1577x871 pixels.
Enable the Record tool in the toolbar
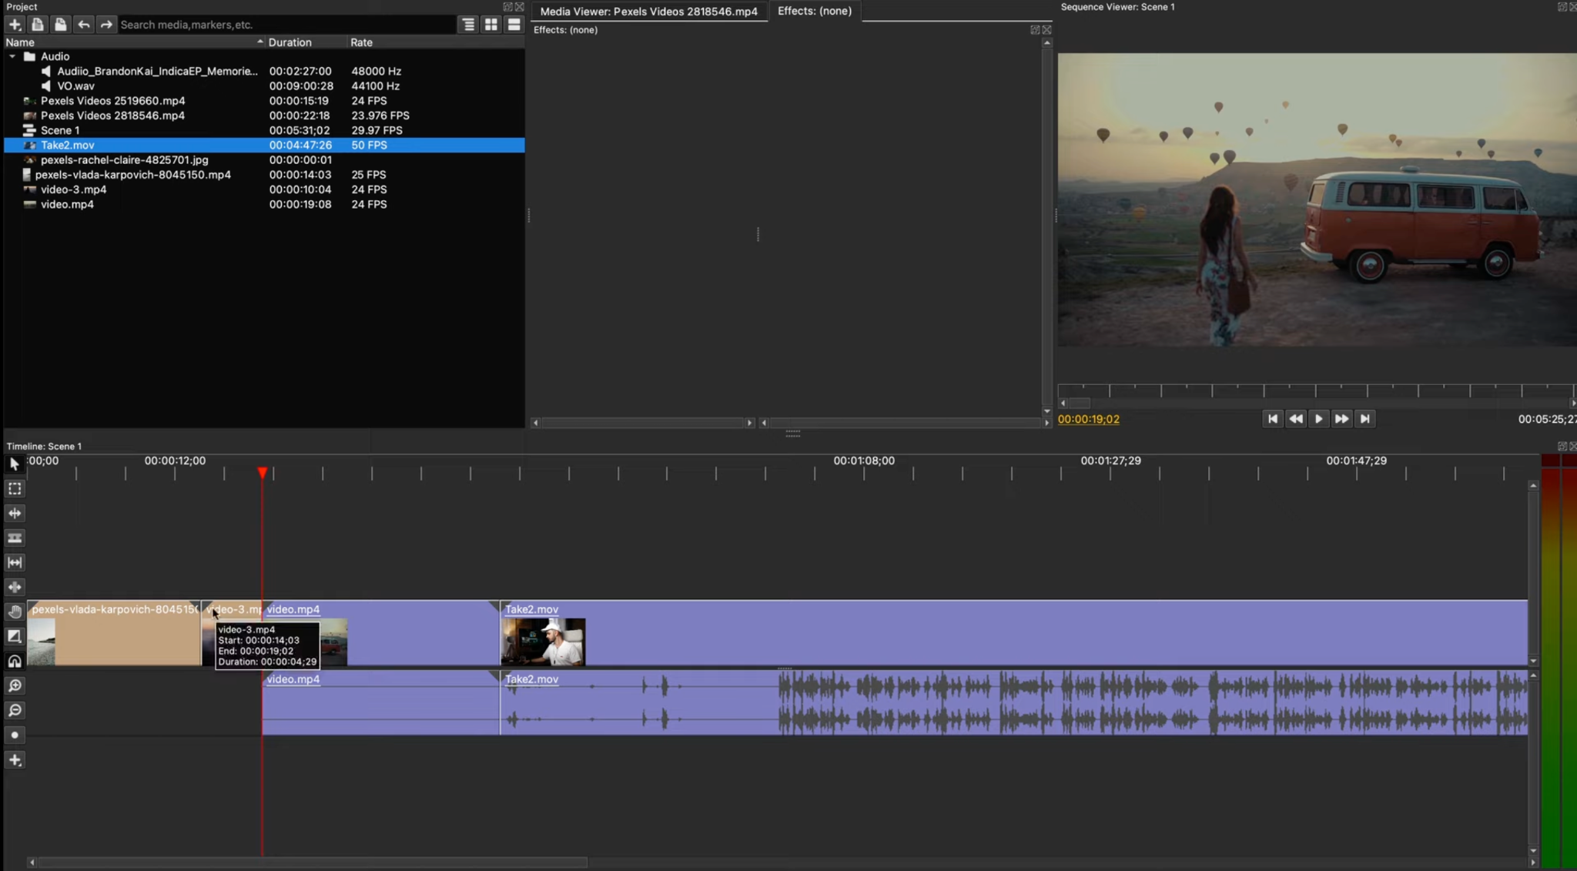point(15,735)
